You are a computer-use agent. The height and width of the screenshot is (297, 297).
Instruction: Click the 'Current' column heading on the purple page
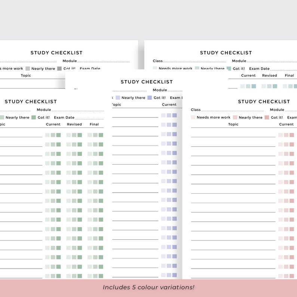point(169,105)
